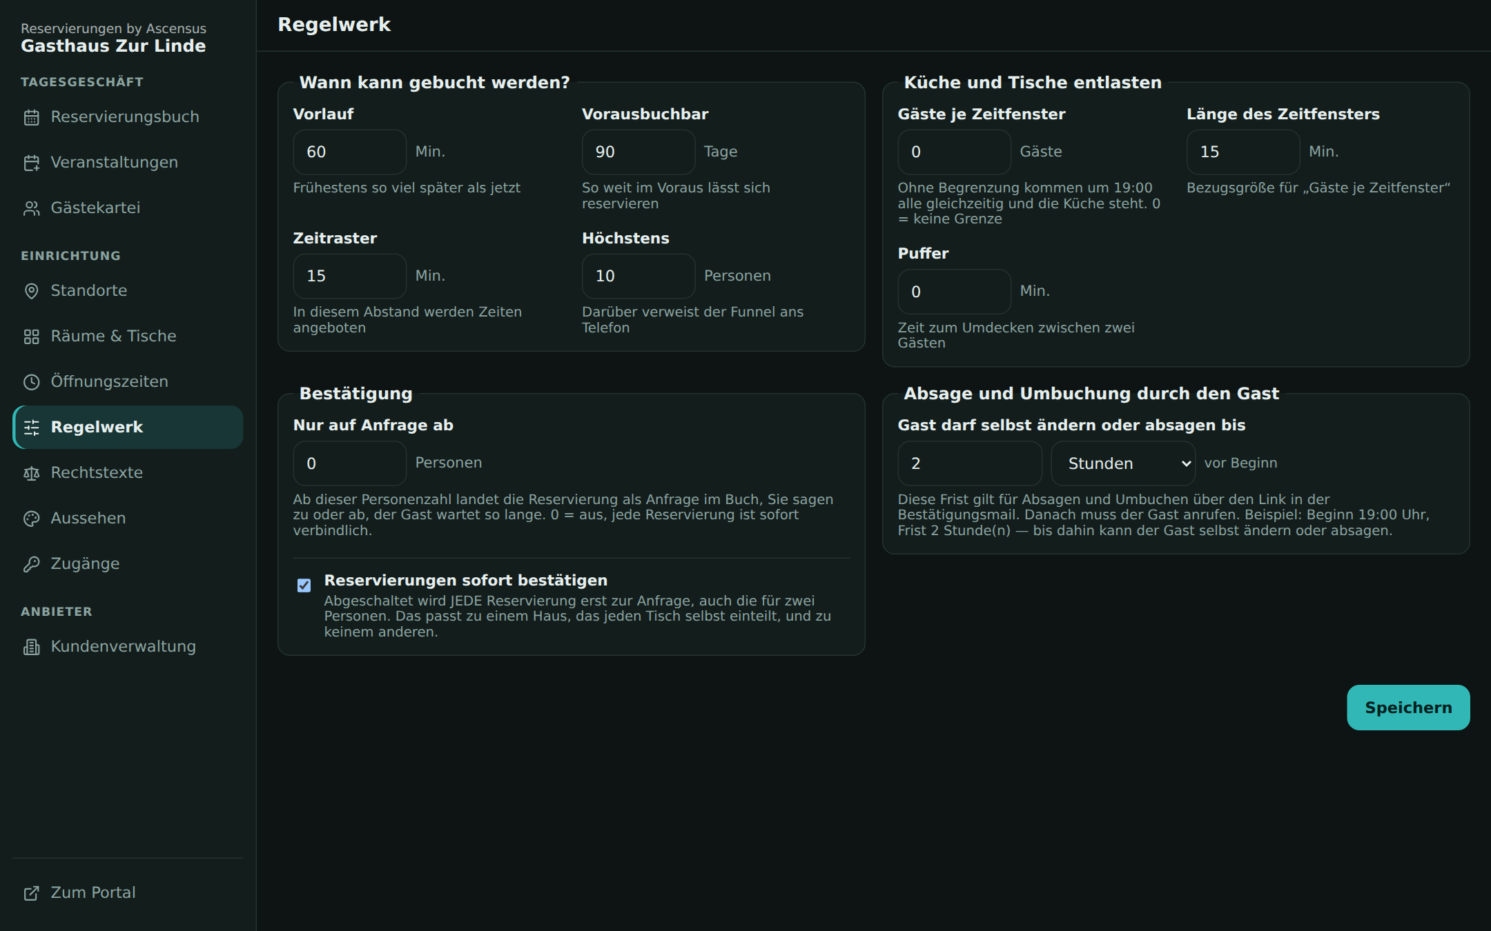Image resolution: width=1491 pixels, height=931 pixels.
Task: Uncheck Reservierungen sofort bestätigen checkbox
Action: (304, 585)
